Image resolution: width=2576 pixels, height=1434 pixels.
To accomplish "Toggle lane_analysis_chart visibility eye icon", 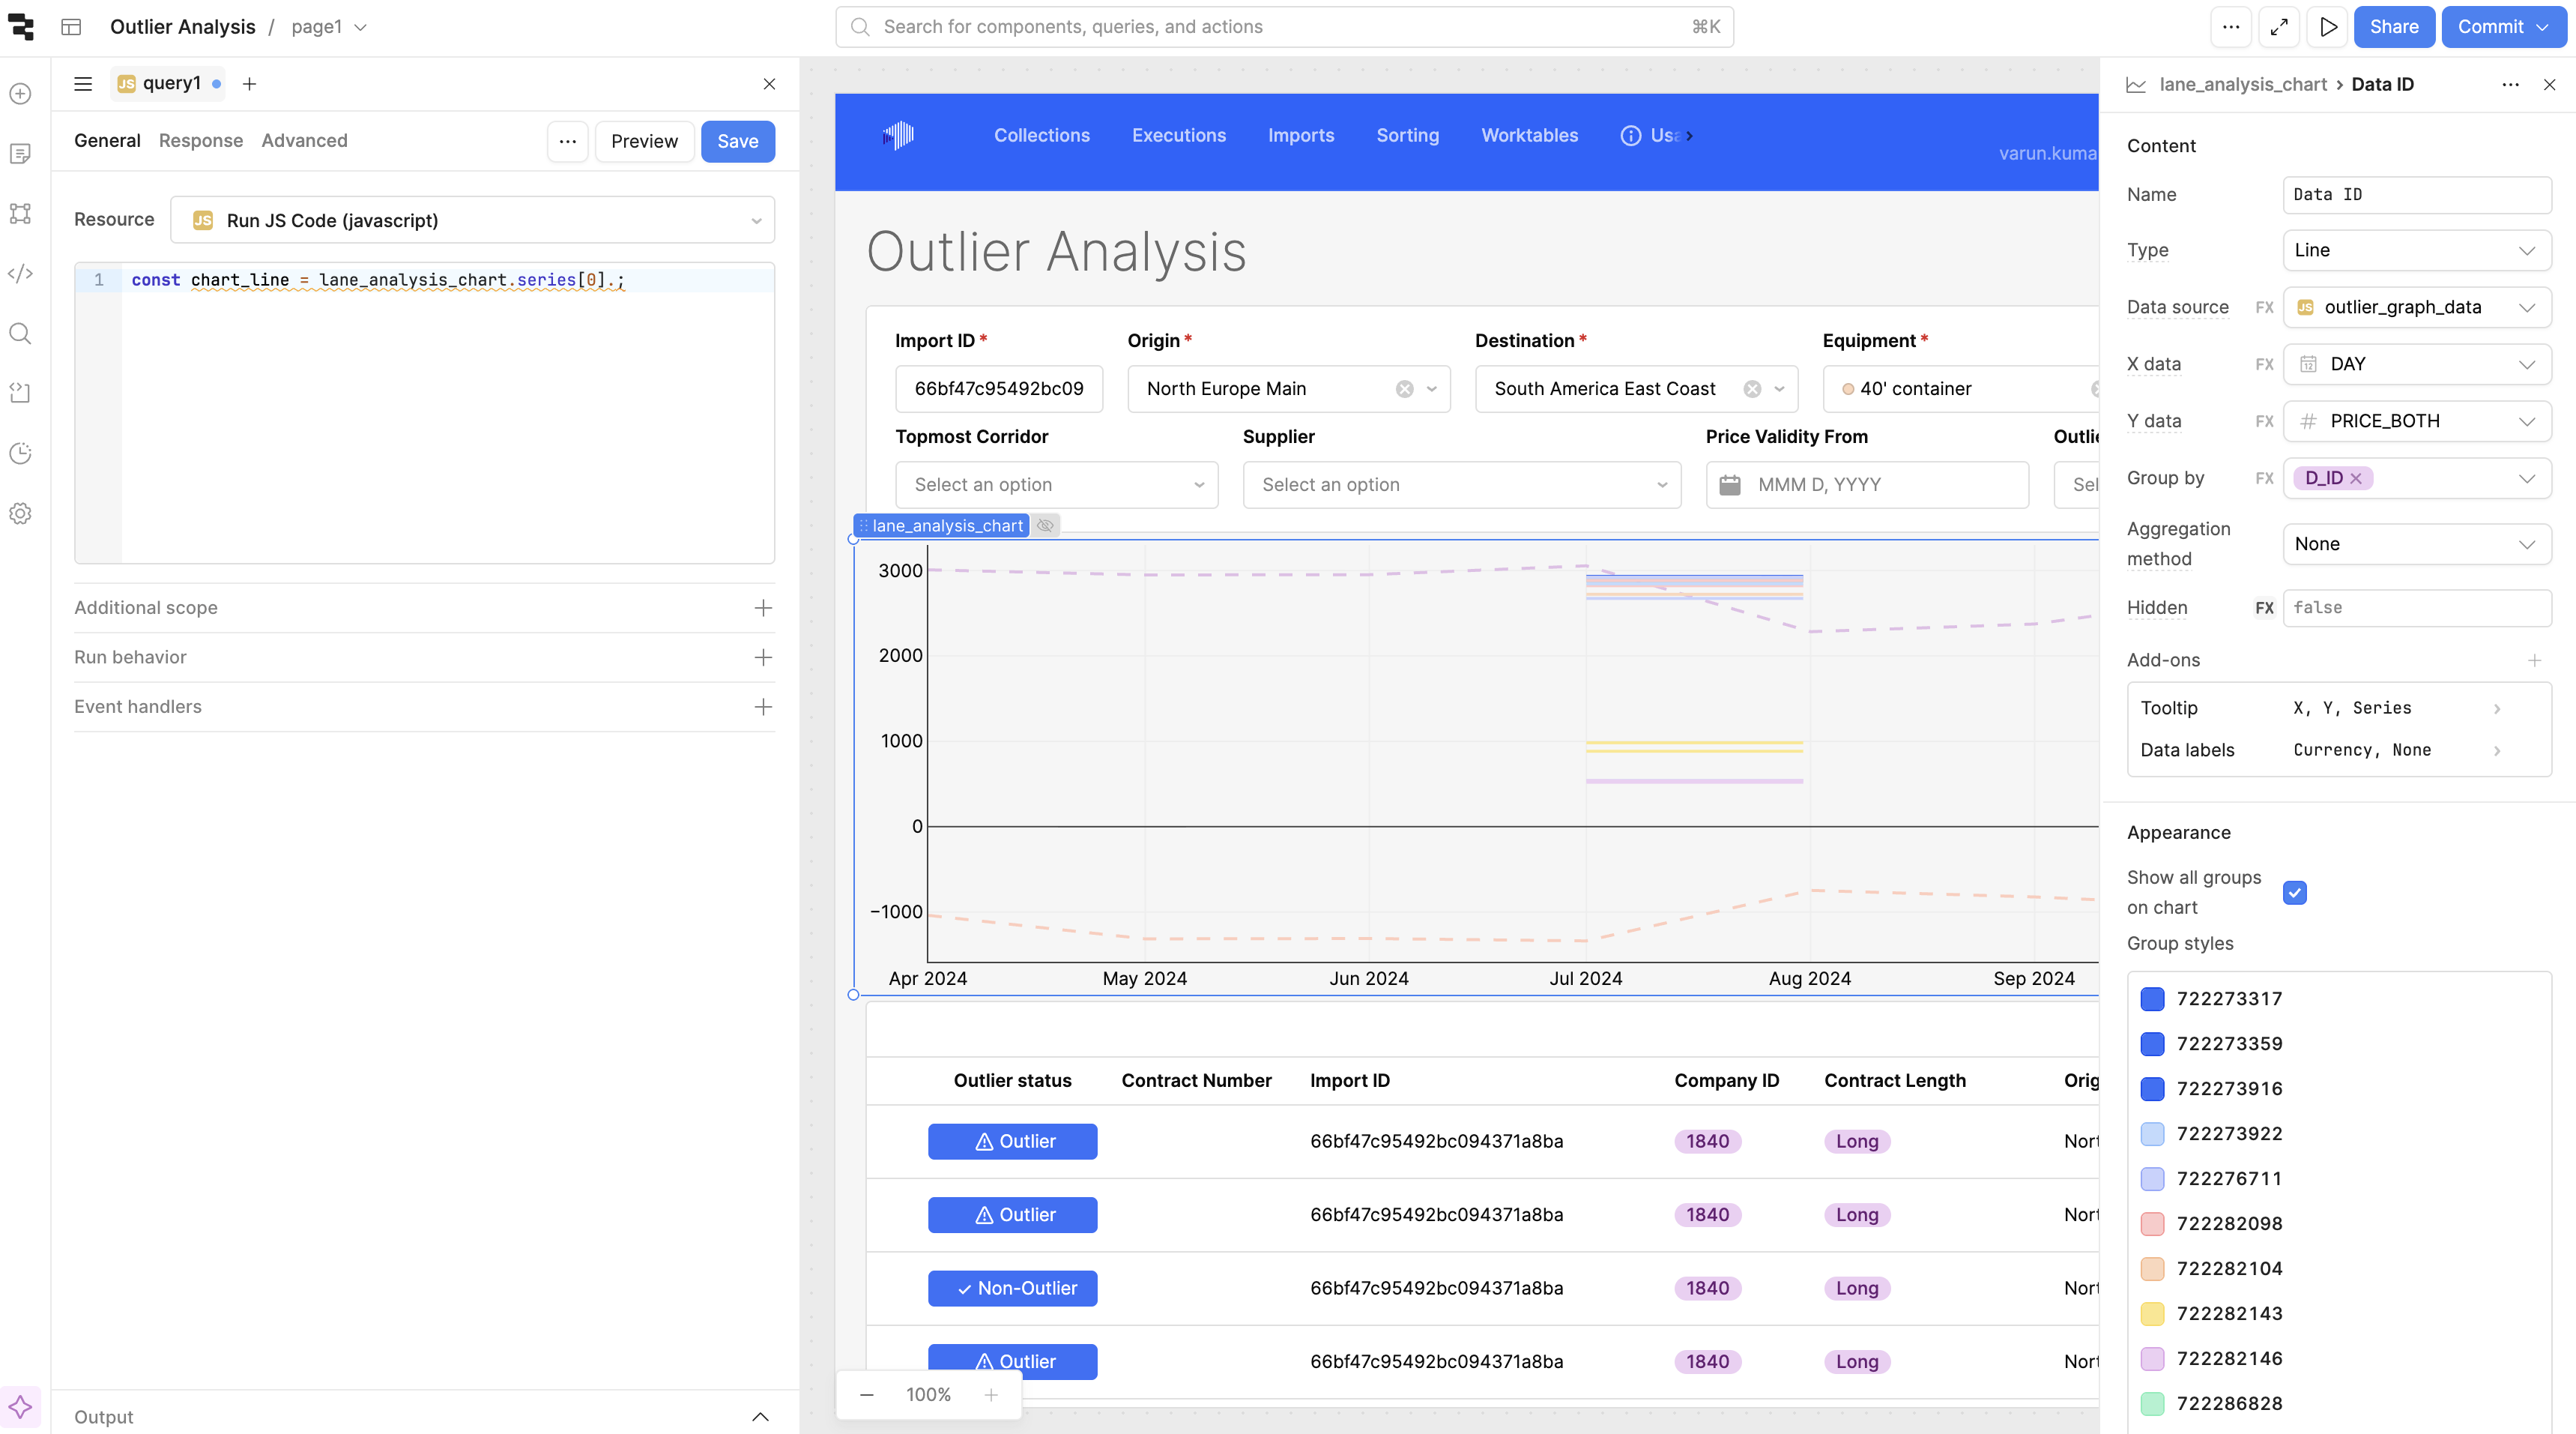I will pyautogui.click(x=1045, y=525).
